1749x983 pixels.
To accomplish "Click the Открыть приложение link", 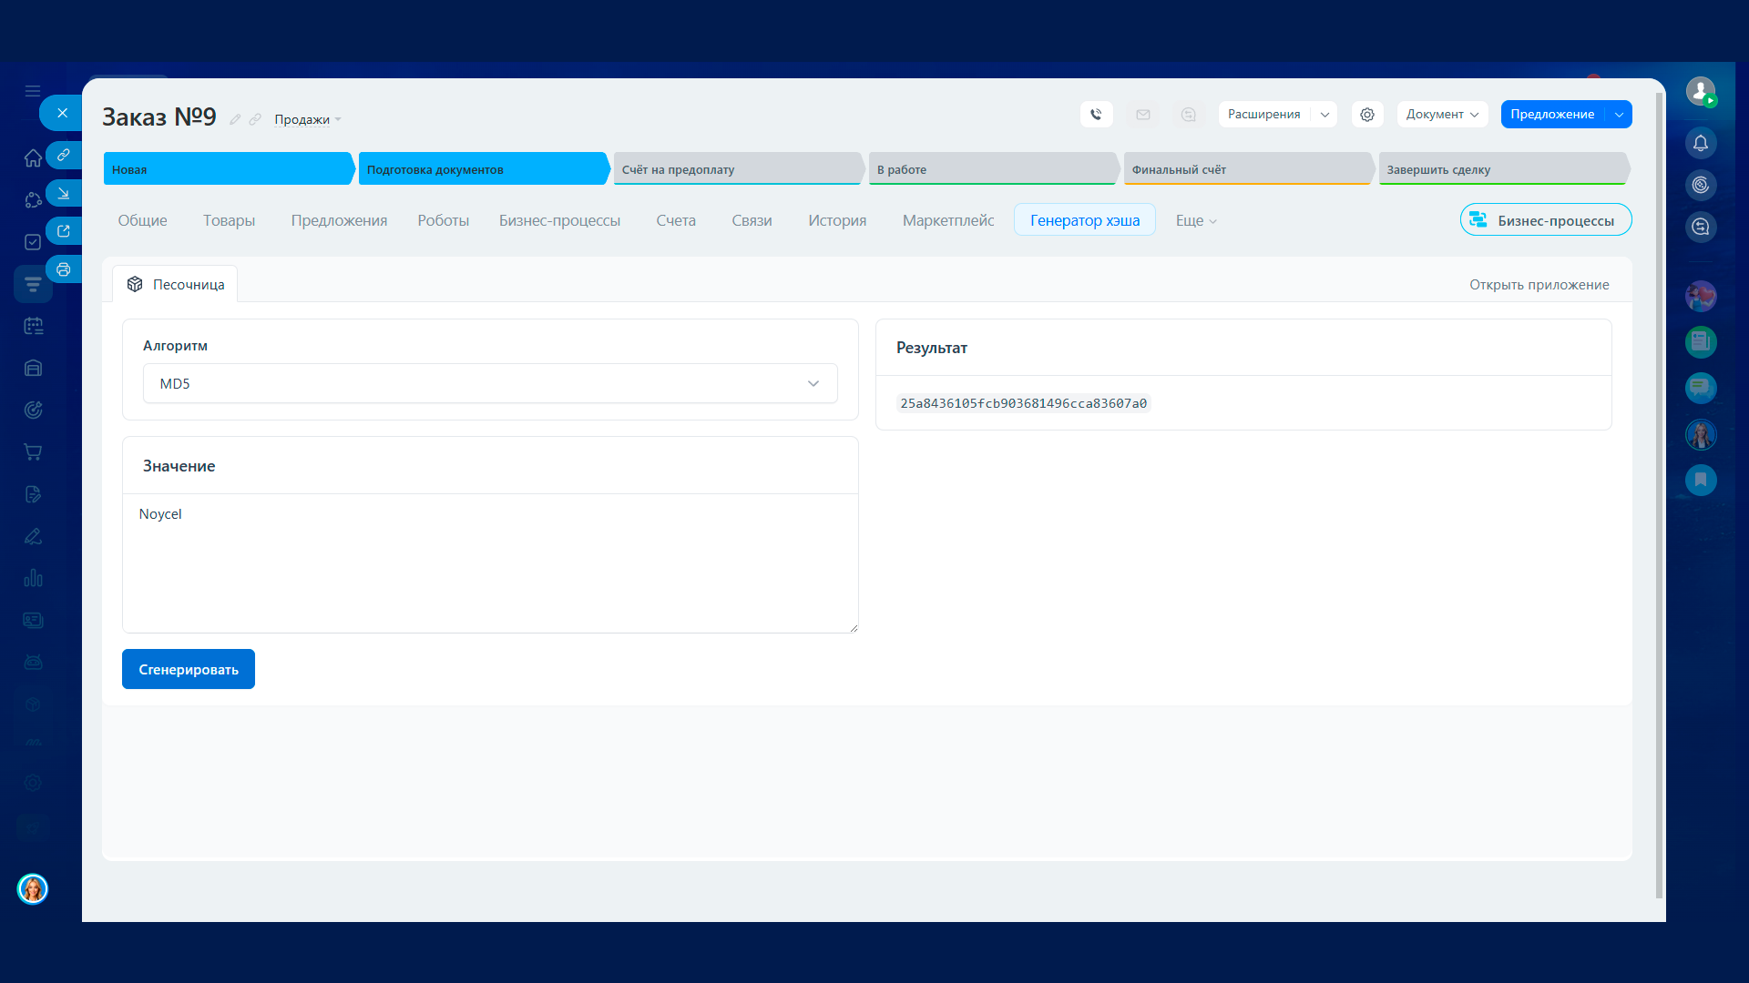I will pyautogui.click(x=1539, y=285).
